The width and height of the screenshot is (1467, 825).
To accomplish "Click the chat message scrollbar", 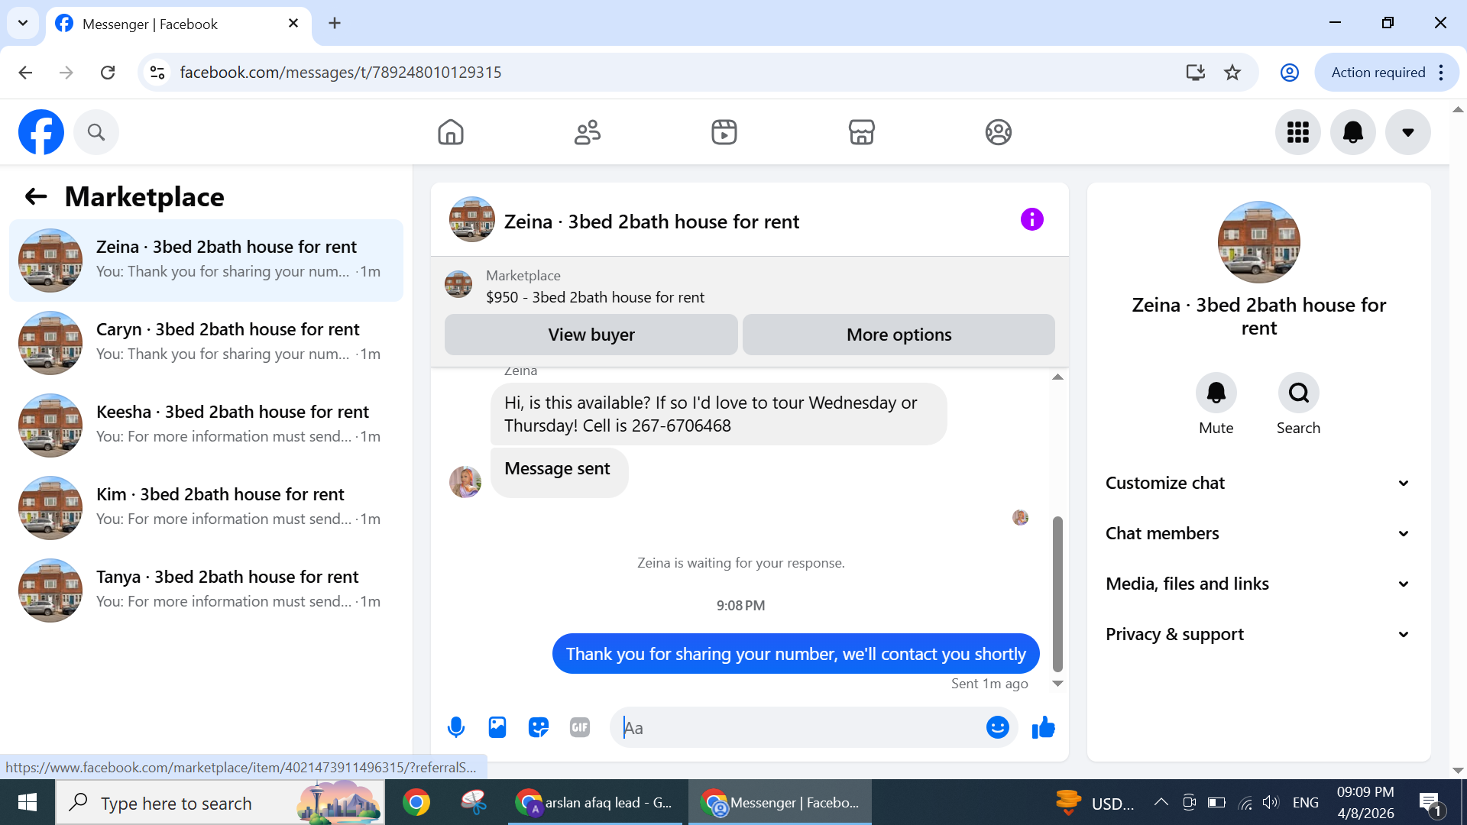I will coord(1057,593).
